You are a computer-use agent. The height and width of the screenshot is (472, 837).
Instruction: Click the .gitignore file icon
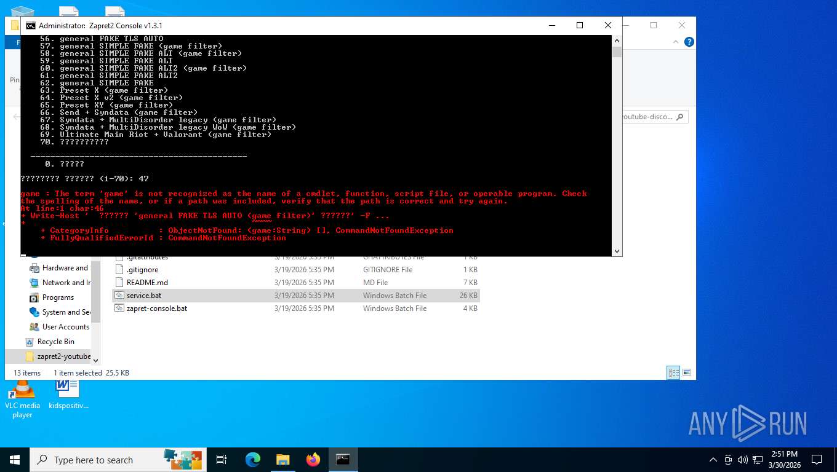(x=120, y=270)
